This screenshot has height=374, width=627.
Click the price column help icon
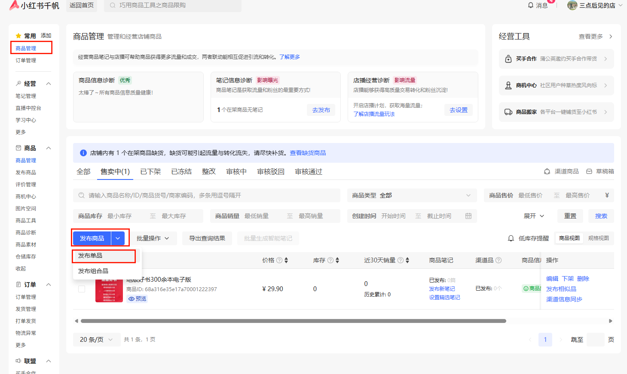tap(279, 260)
